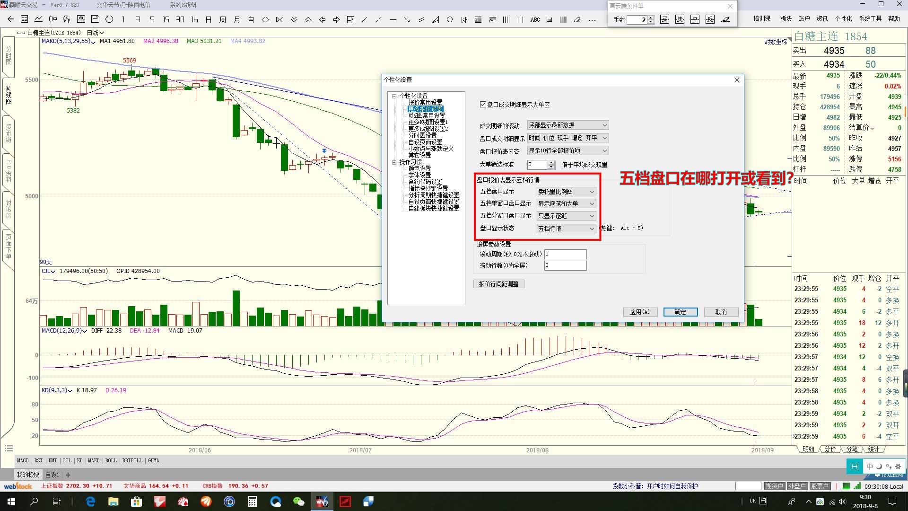
Task: Click the 平 close position icon
Action: 695,19
